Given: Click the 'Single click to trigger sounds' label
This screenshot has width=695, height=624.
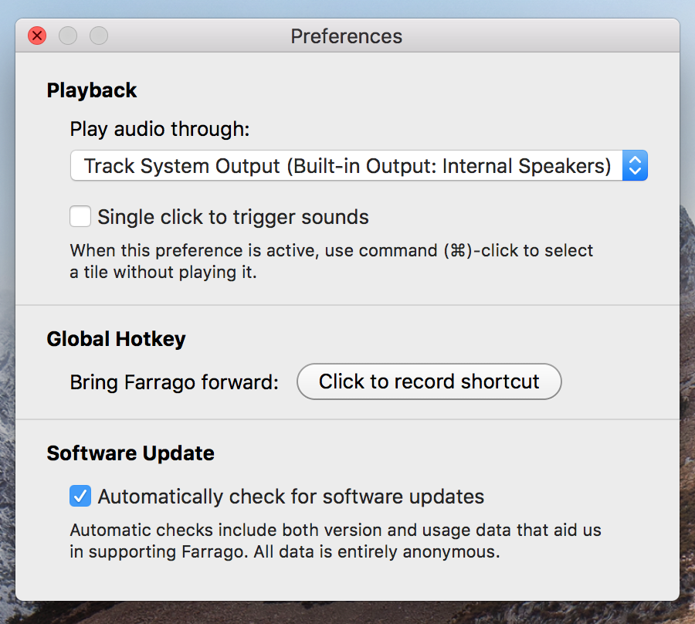Looking at the screenshot, I should (x=233, y=217).
